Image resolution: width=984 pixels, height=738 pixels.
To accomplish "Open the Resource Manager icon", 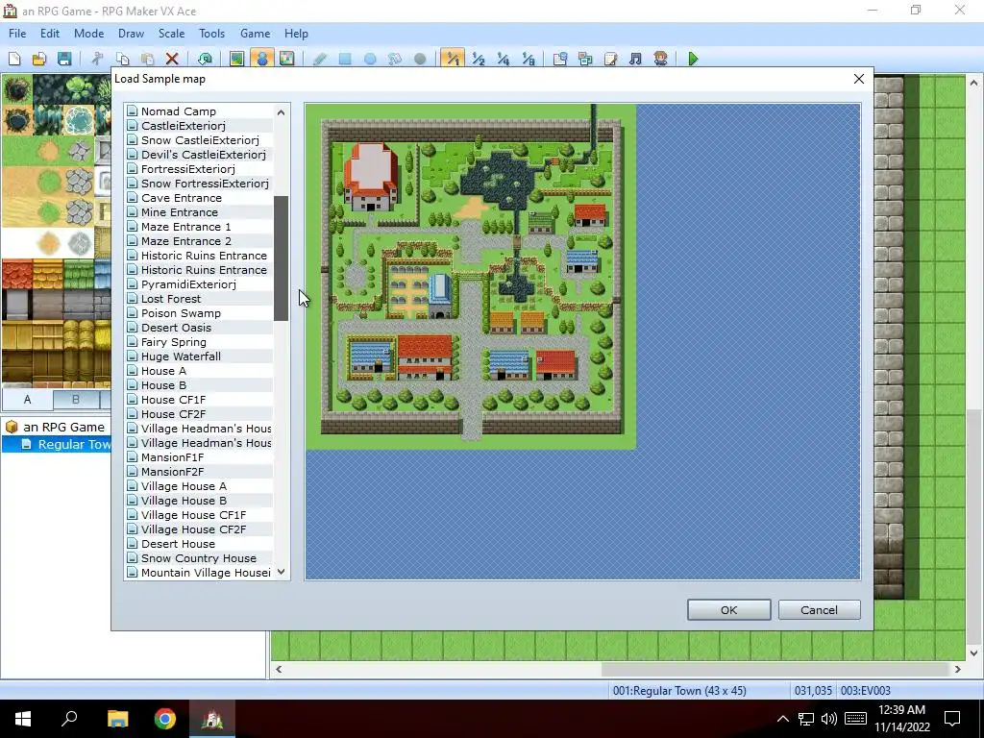I will pyautogui.click(x=585, y=59).
